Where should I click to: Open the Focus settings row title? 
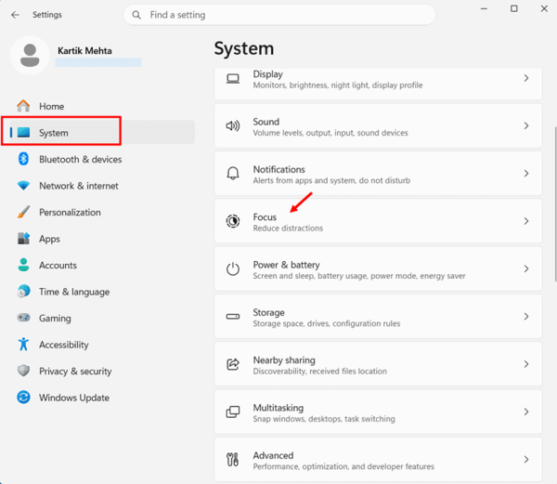[x=265, y=216]
